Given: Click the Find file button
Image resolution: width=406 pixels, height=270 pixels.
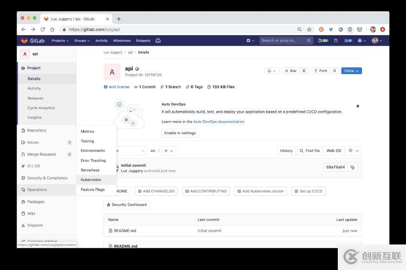Looking at the screenshot, I should click(x=309, y=151).
